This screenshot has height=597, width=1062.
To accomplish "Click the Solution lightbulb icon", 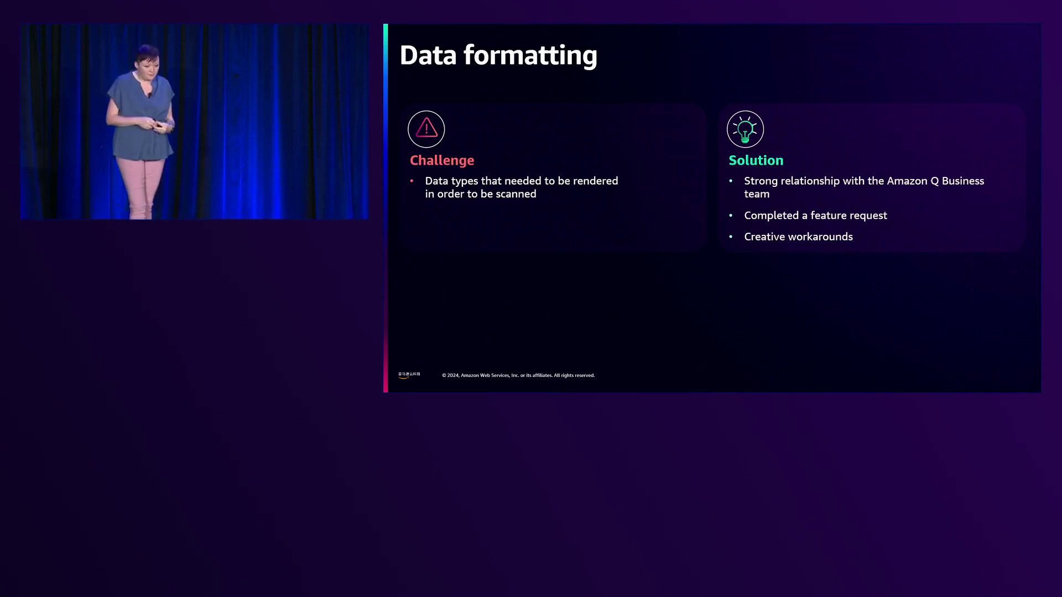I will pyautogui.click(x=745, y=129).
